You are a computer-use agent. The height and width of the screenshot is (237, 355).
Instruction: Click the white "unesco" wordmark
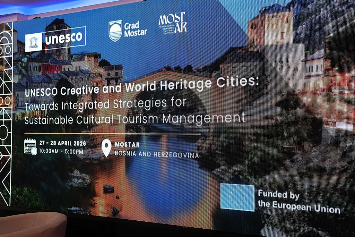(63, 38)
